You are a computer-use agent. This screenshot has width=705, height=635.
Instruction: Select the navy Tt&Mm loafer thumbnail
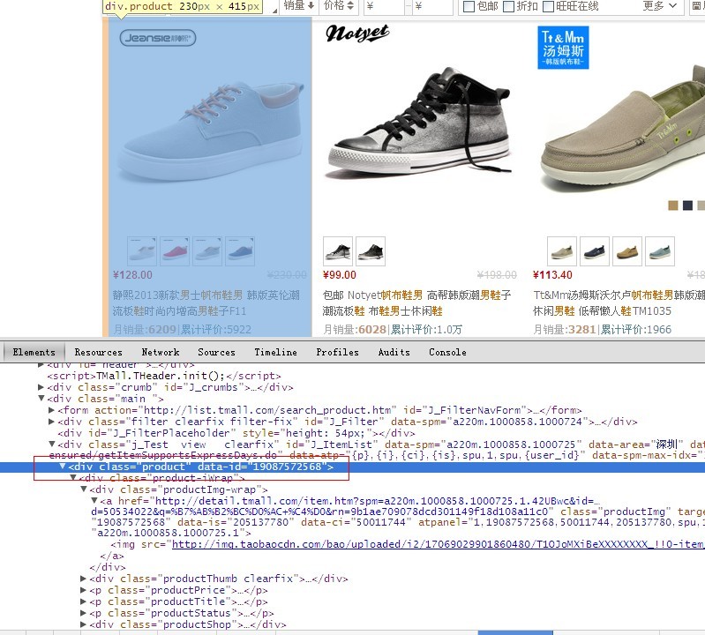595,251
